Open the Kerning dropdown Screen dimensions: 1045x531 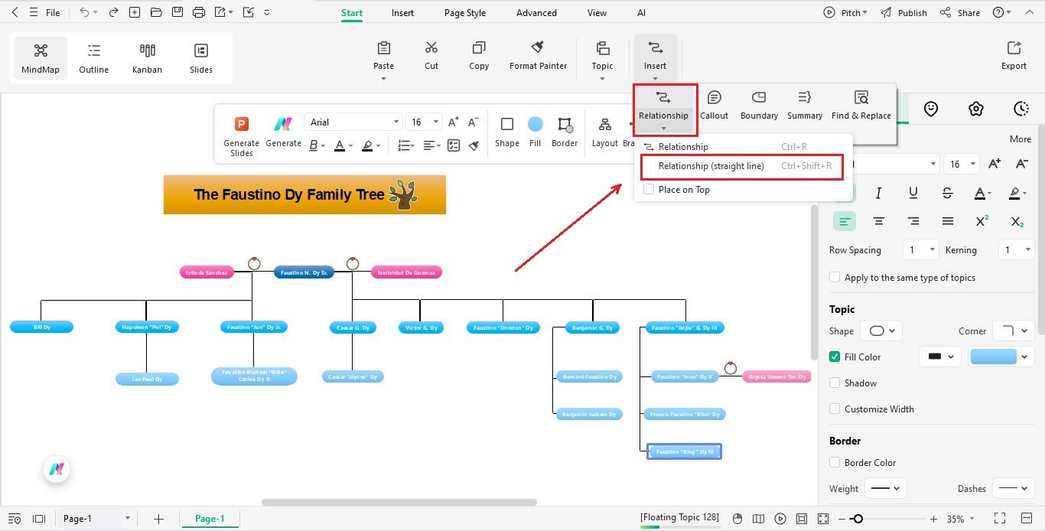1017,249
